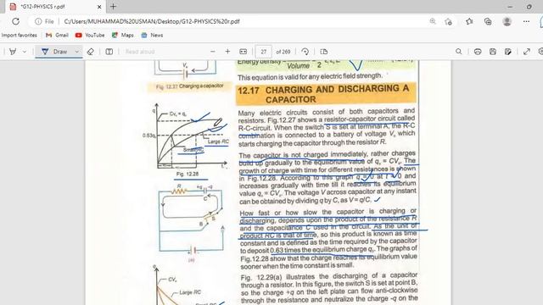Search inside the PDF
This screenshot has height=305, width=543.
458,52
